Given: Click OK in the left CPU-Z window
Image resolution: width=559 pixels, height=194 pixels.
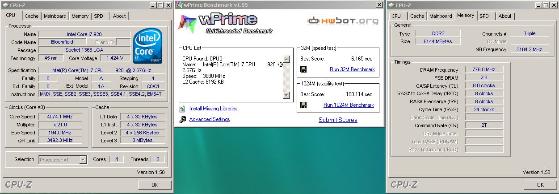Looking at the screenshot, I should [x=155, y=185].
